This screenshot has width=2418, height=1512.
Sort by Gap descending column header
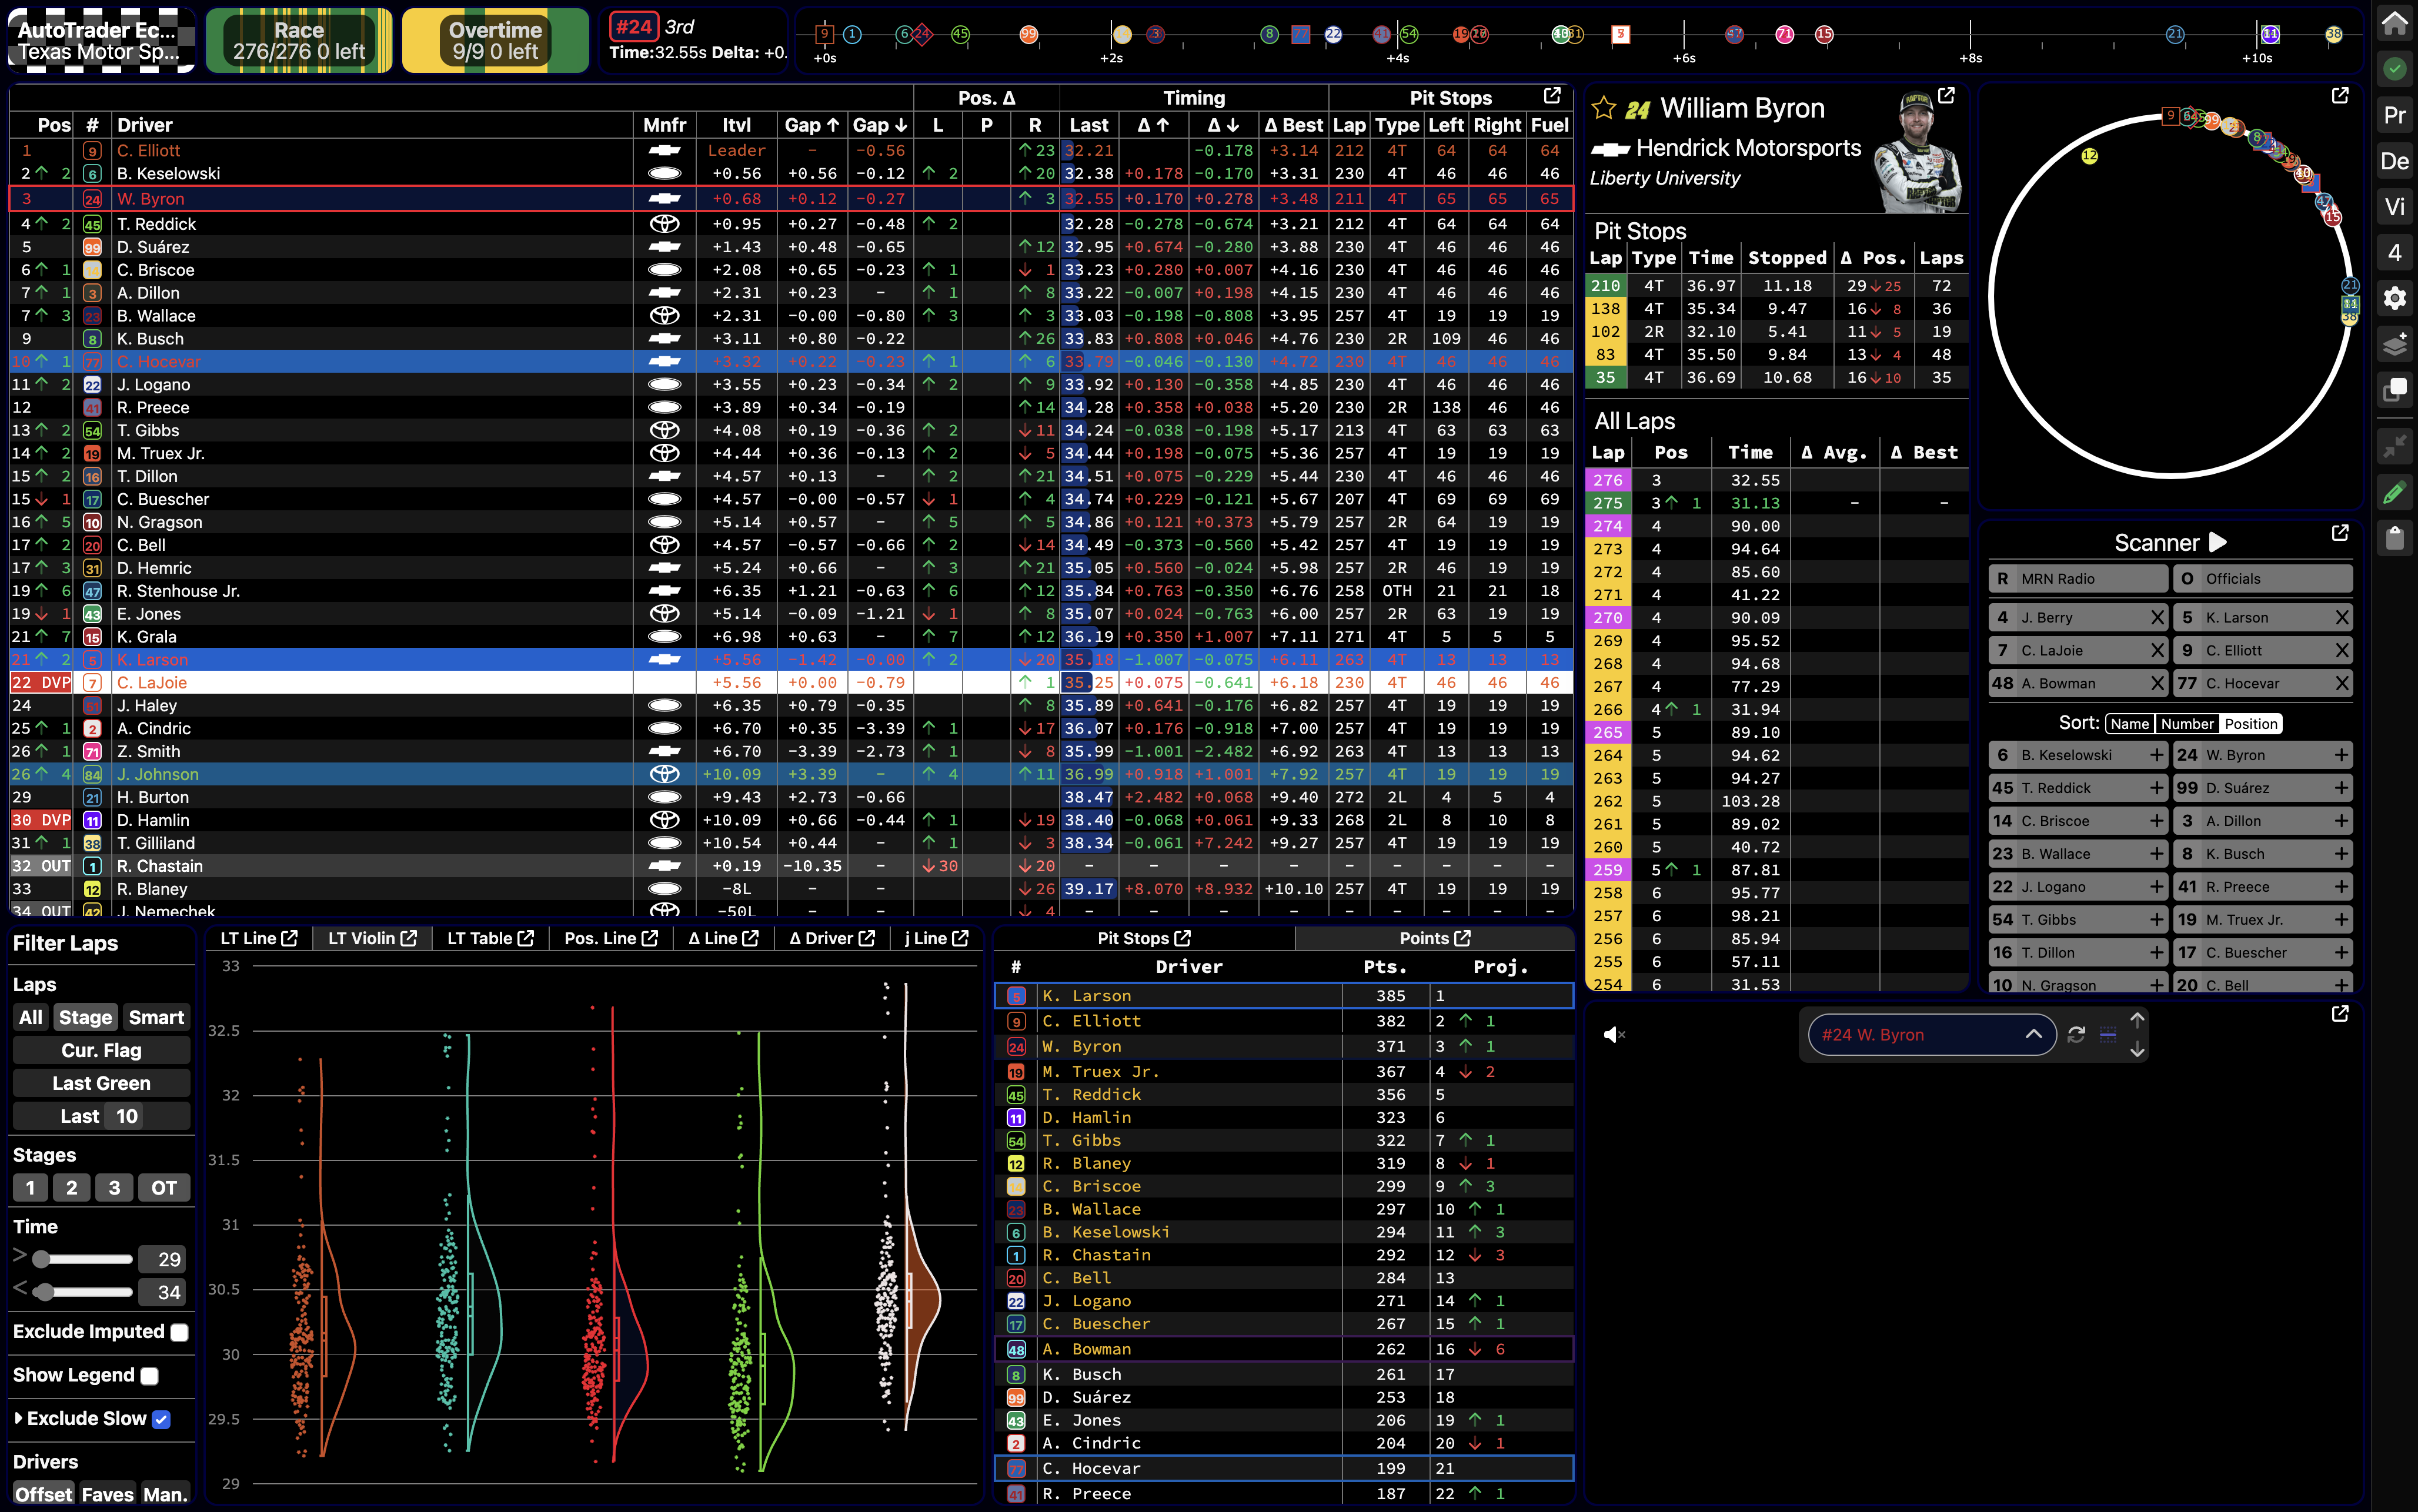tap(880, 125)
